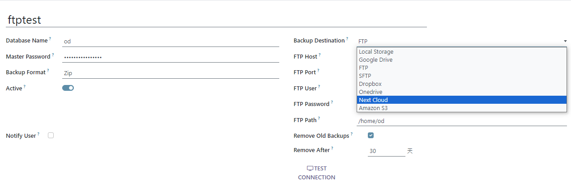This screenshot has width=571, height=195.
Task: Click the help question mark beside Database Name
Action: click(x=50, y=39)
